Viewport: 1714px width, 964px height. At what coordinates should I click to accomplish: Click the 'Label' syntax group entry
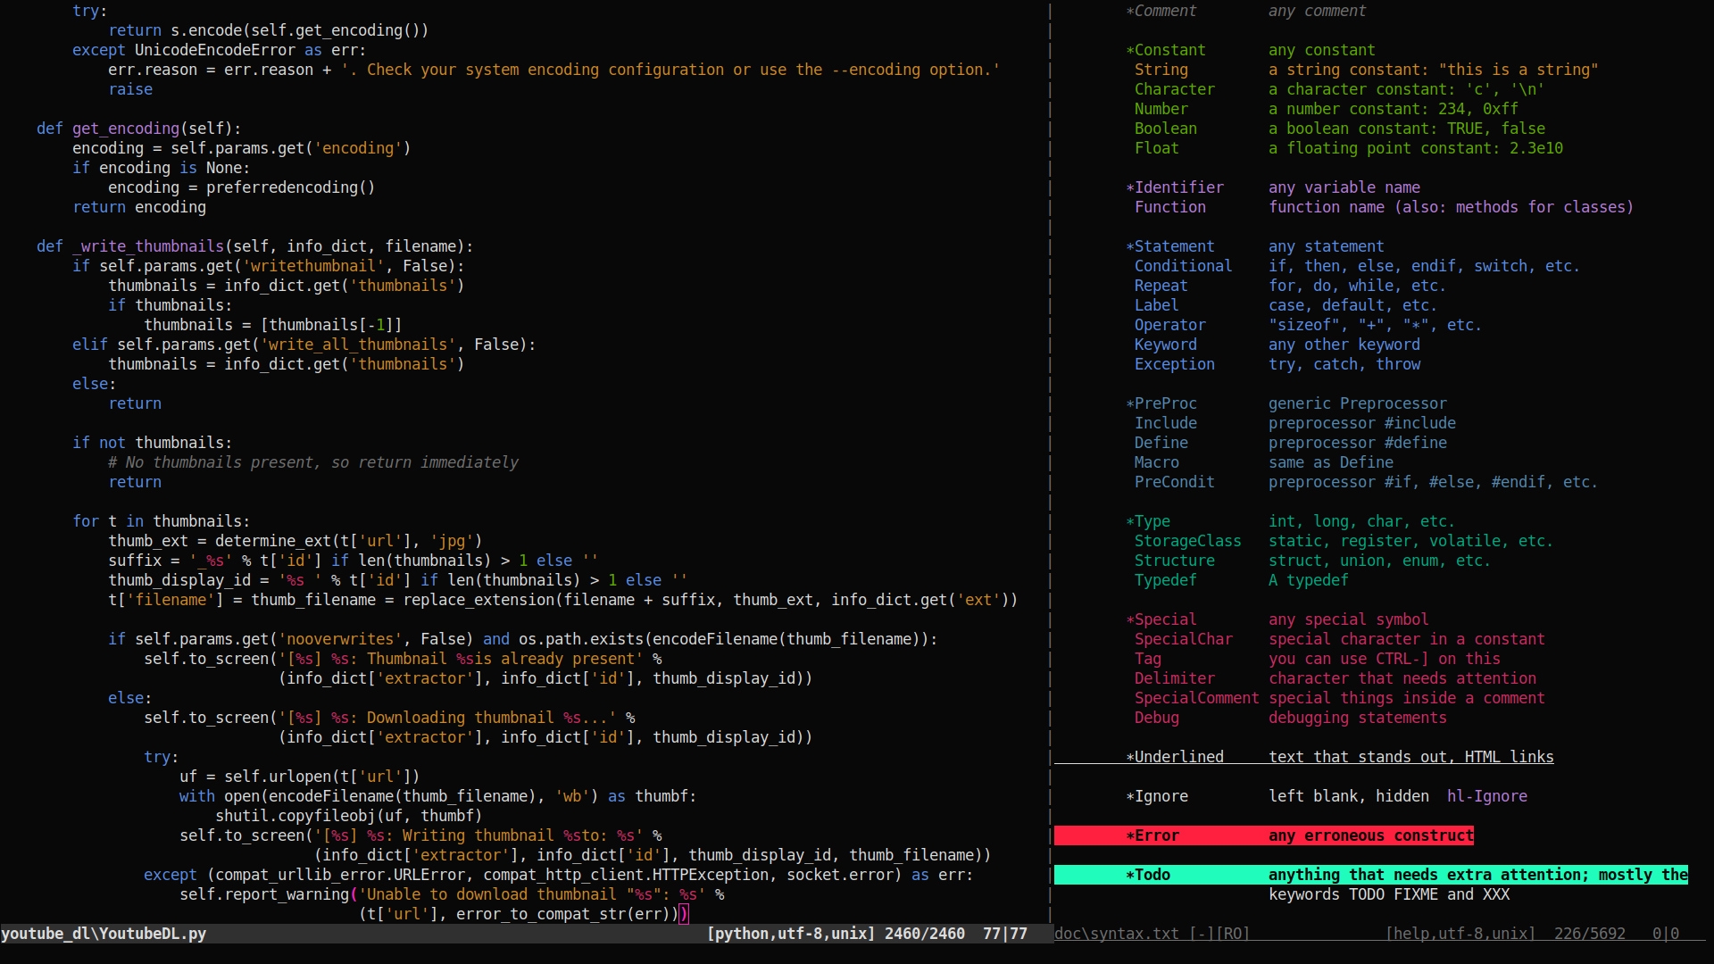pos(1156,305)
